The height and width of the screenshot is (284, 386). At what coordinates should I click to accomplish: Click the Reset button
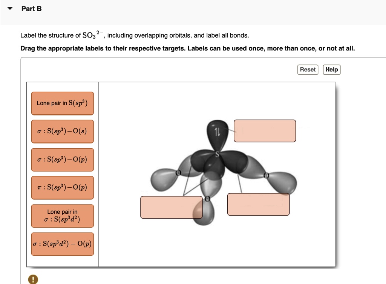[308, 70]
